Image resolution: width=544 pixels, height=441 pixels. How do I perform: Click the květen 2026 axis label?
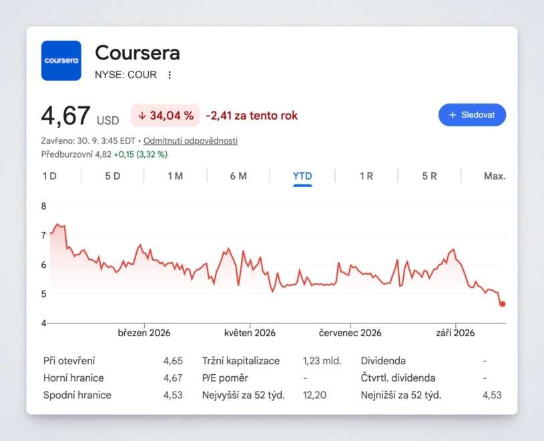tap(250, 333)
